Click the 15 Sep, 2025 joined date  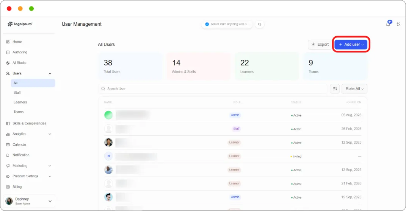(x=351, y=197)
